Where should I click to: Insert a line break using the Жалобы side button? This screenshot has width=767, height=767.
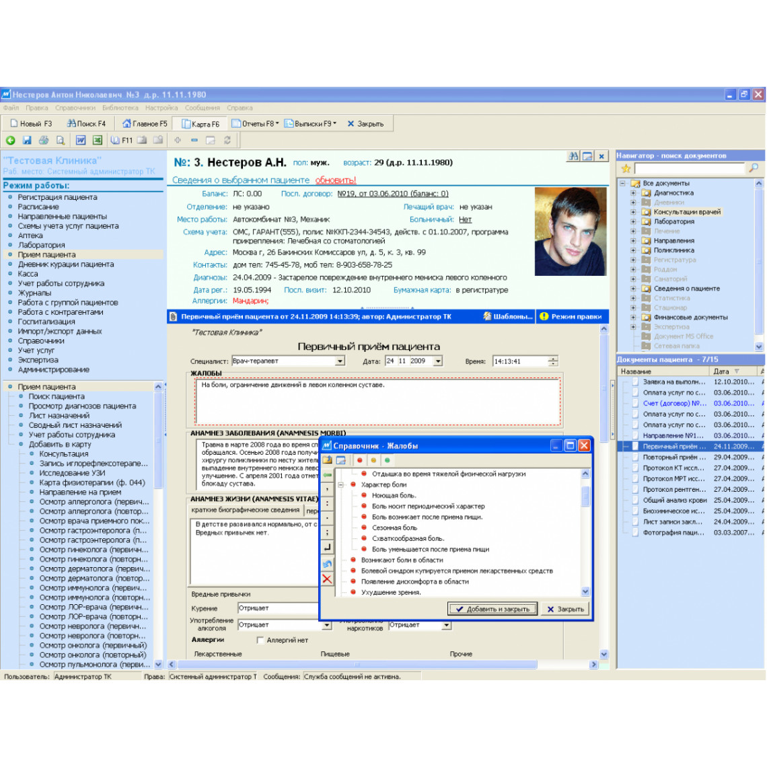click(x=327, y=548)
